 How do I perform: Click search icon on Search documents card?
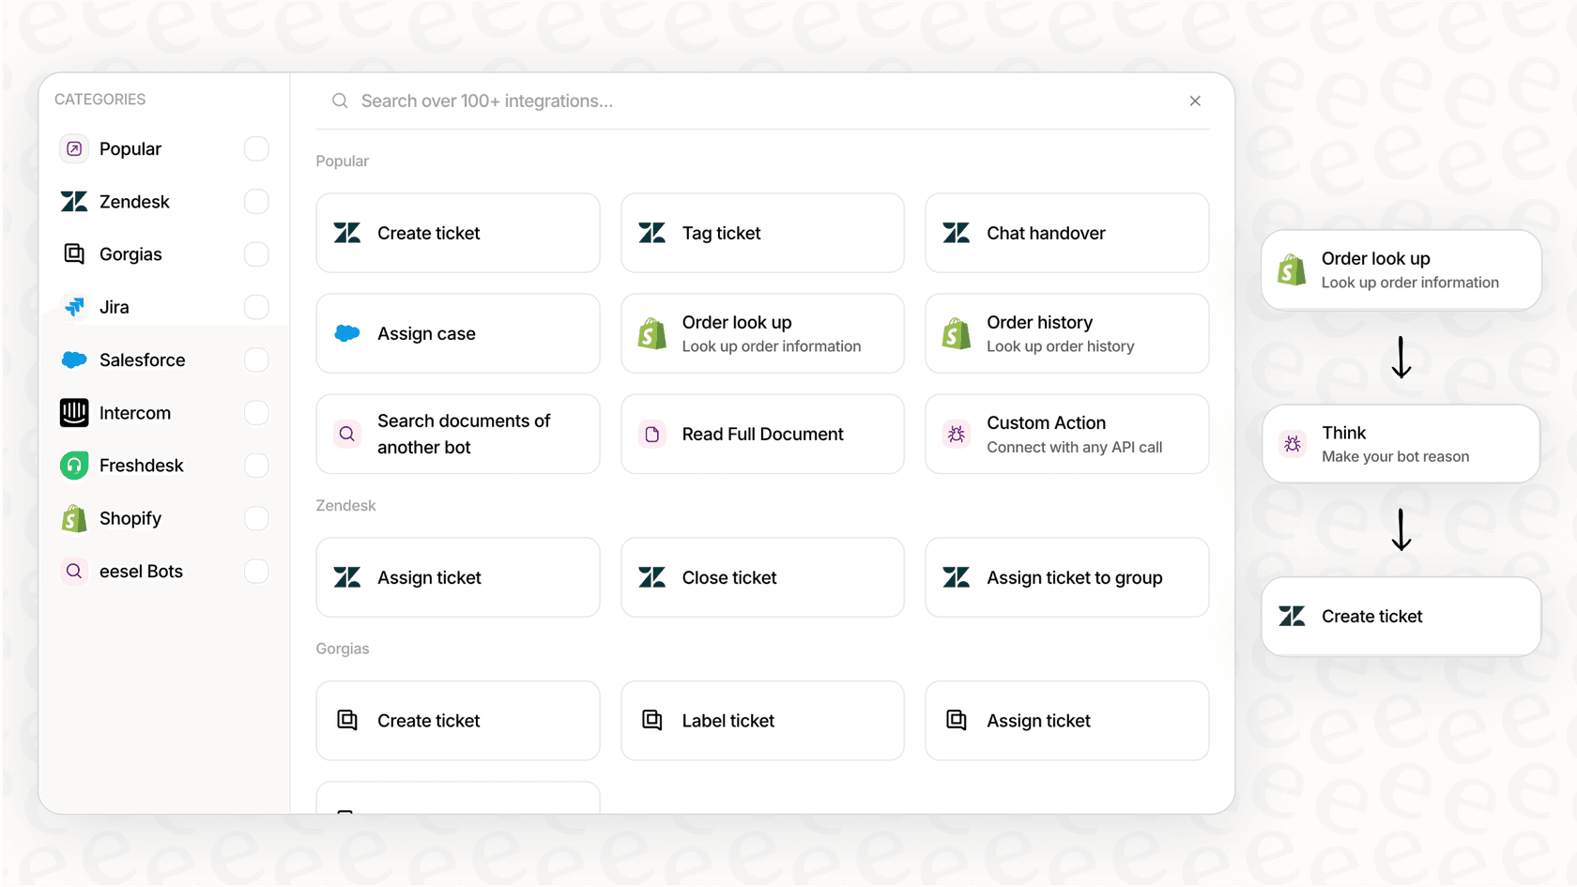347,434
